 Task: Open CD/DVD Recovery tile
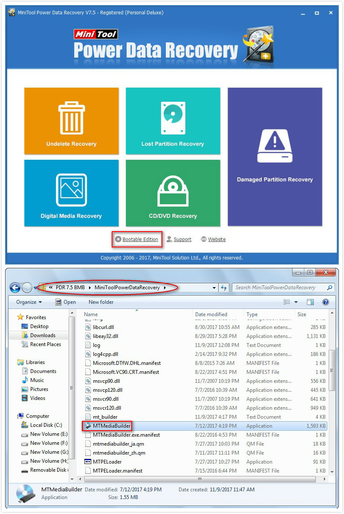pos(173,193)
